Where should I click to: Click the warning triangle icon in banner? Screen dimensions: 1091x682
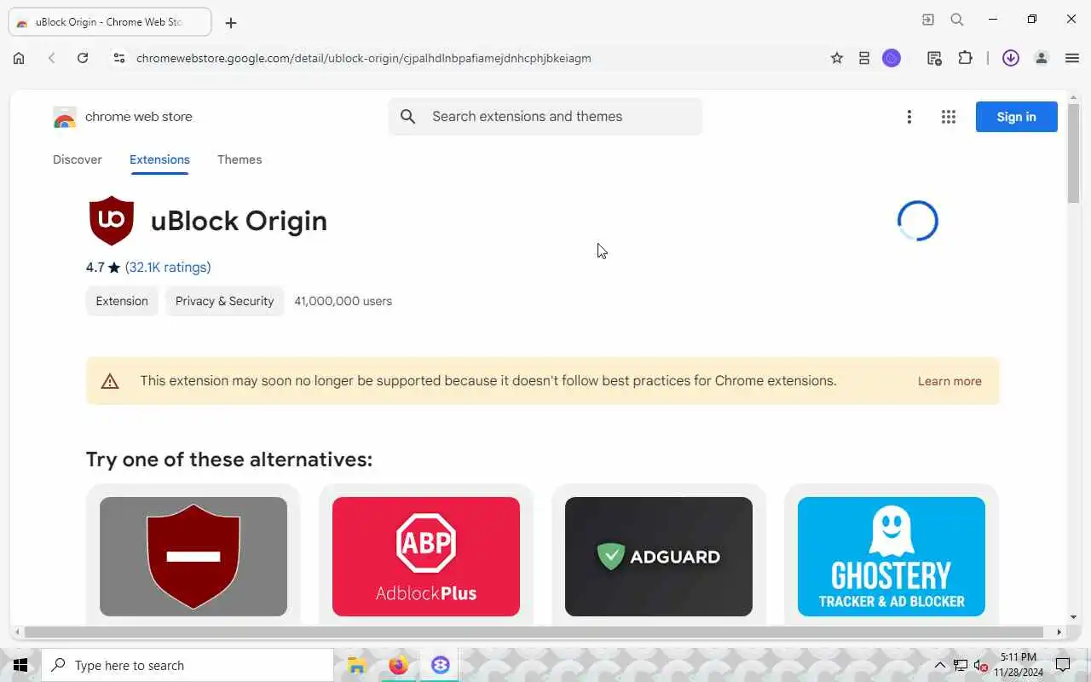click(x=110, y=381)
